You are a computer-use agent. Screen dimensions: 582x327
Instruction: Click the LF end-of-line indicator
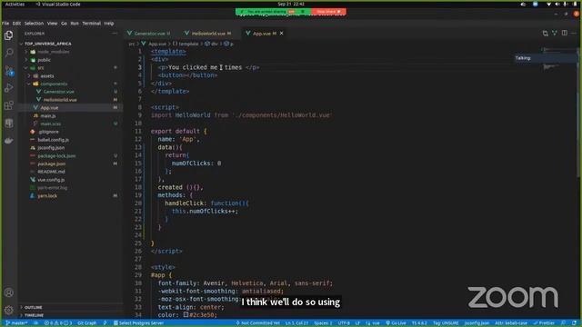(357, 323)
